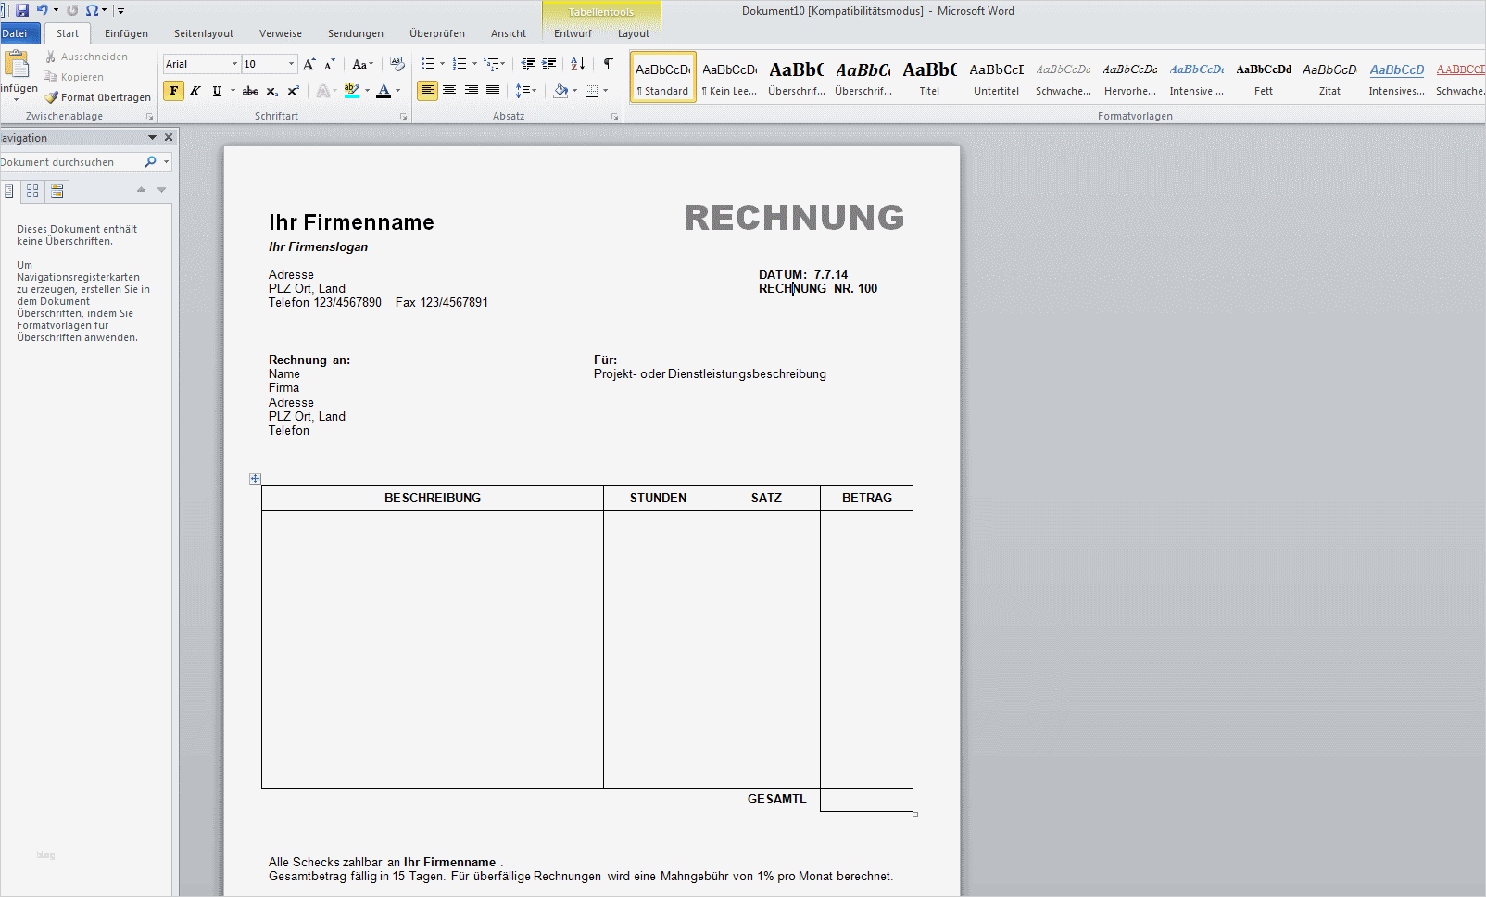Open the Layout tab under Tabellentools

click(x=634, y=32)
